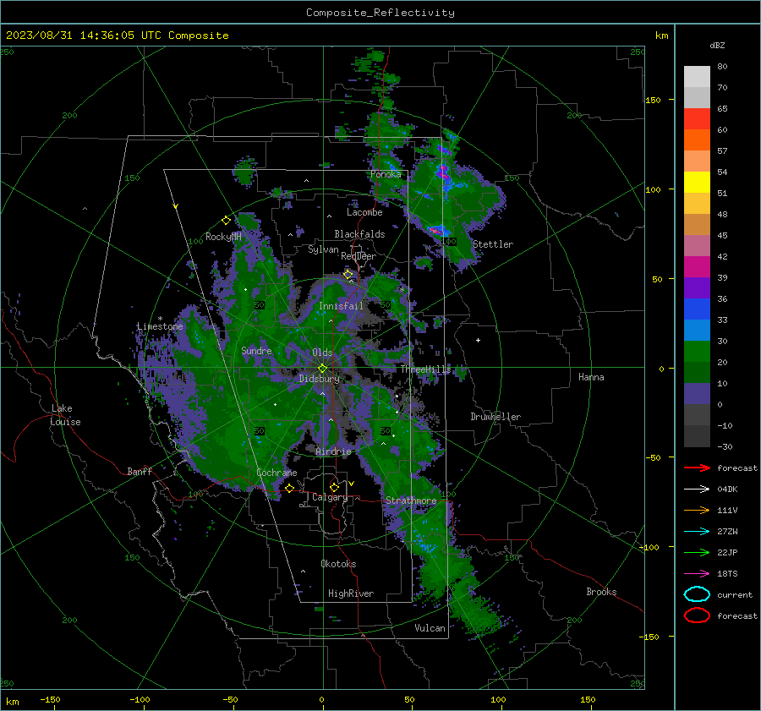Click the 65 dBZ gray swatch
The height and width of the screenshot is (711, 761).
(697, 97)
